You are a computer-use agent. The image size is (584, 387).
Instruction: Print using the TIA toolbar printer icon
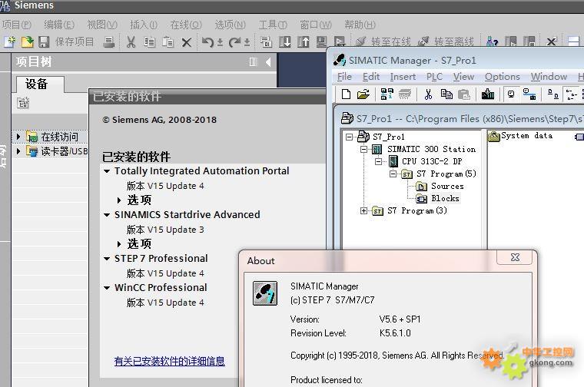click(x=109, y=41)
